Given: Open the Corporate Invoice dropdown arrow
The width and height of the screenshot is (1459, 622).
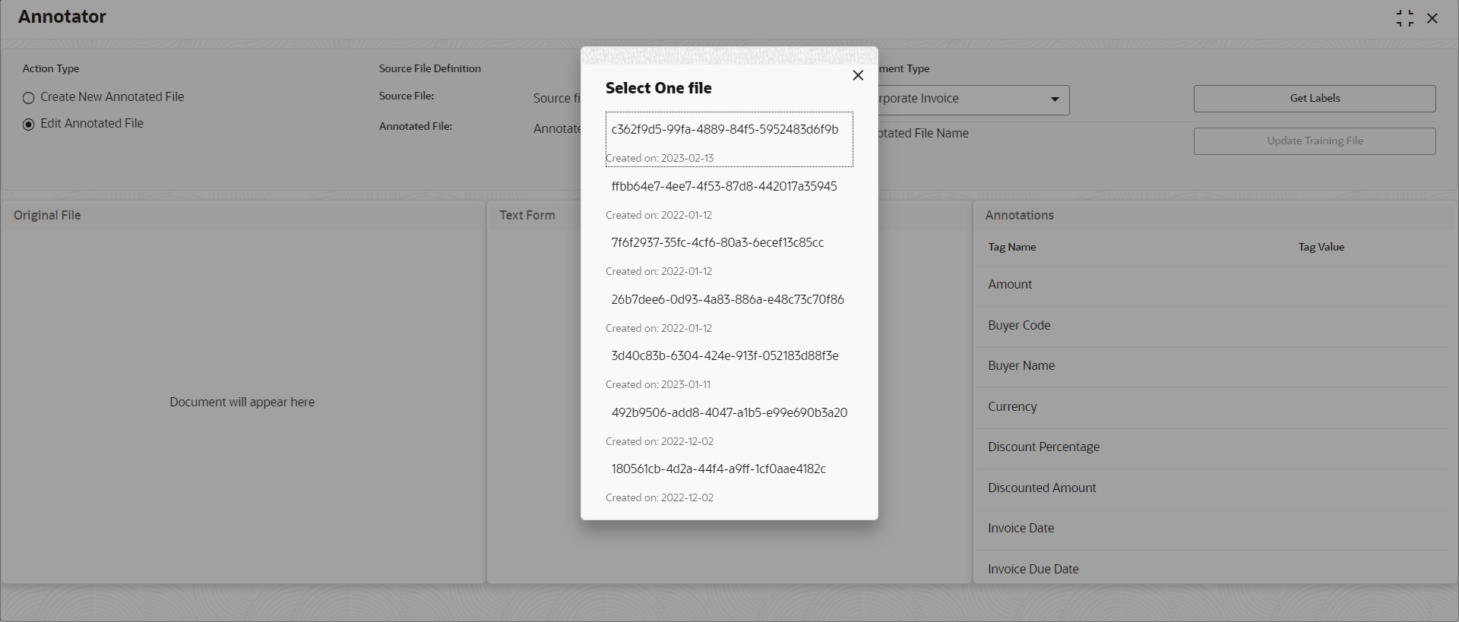Looking at the screenshot, I should click(1055, 99).
